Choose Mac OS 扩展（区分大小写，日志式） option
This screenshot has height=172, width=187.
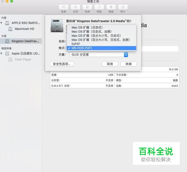[x=101, y=36]
